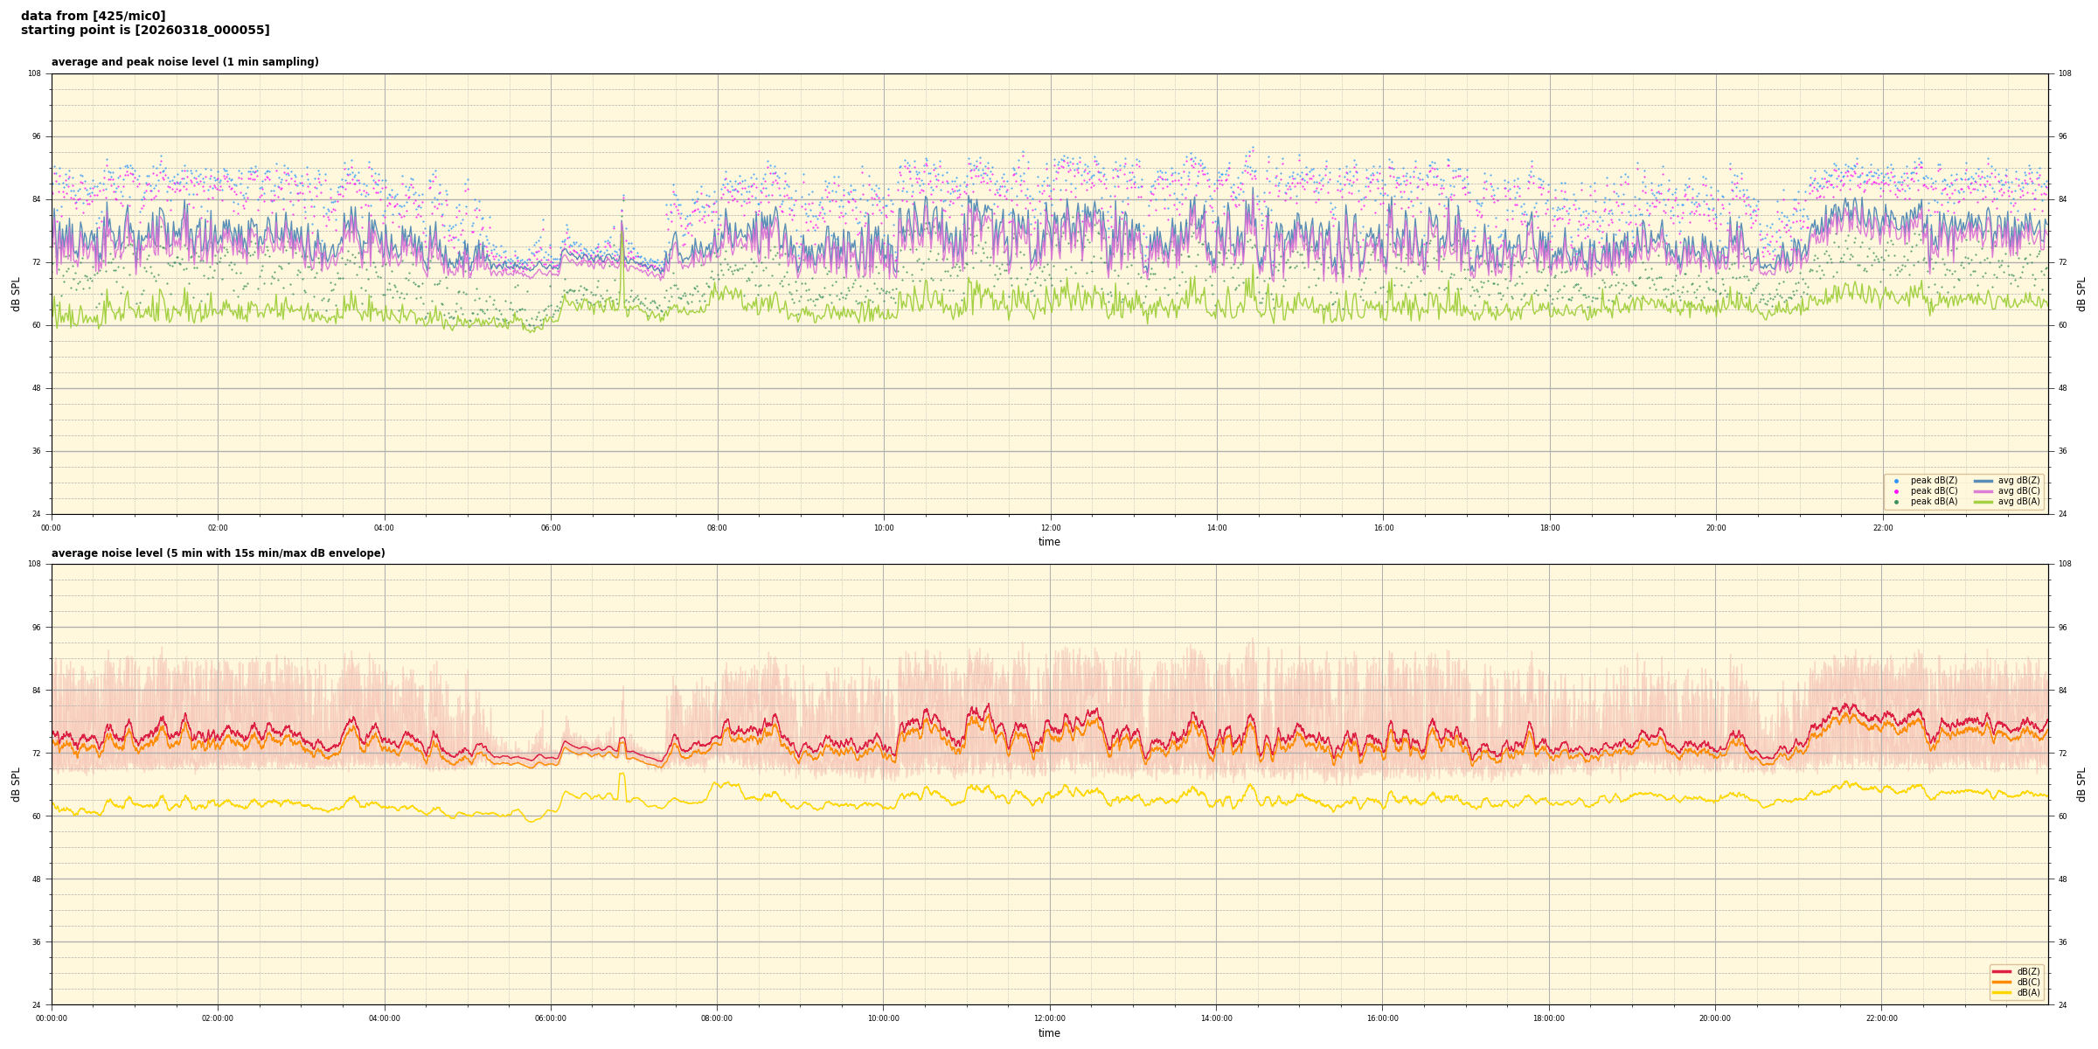The width and height of the screenshot is (2098, 1049).
Task: Click the peak dB(C) magenta dot legend marker
Action: (1896, 491)
